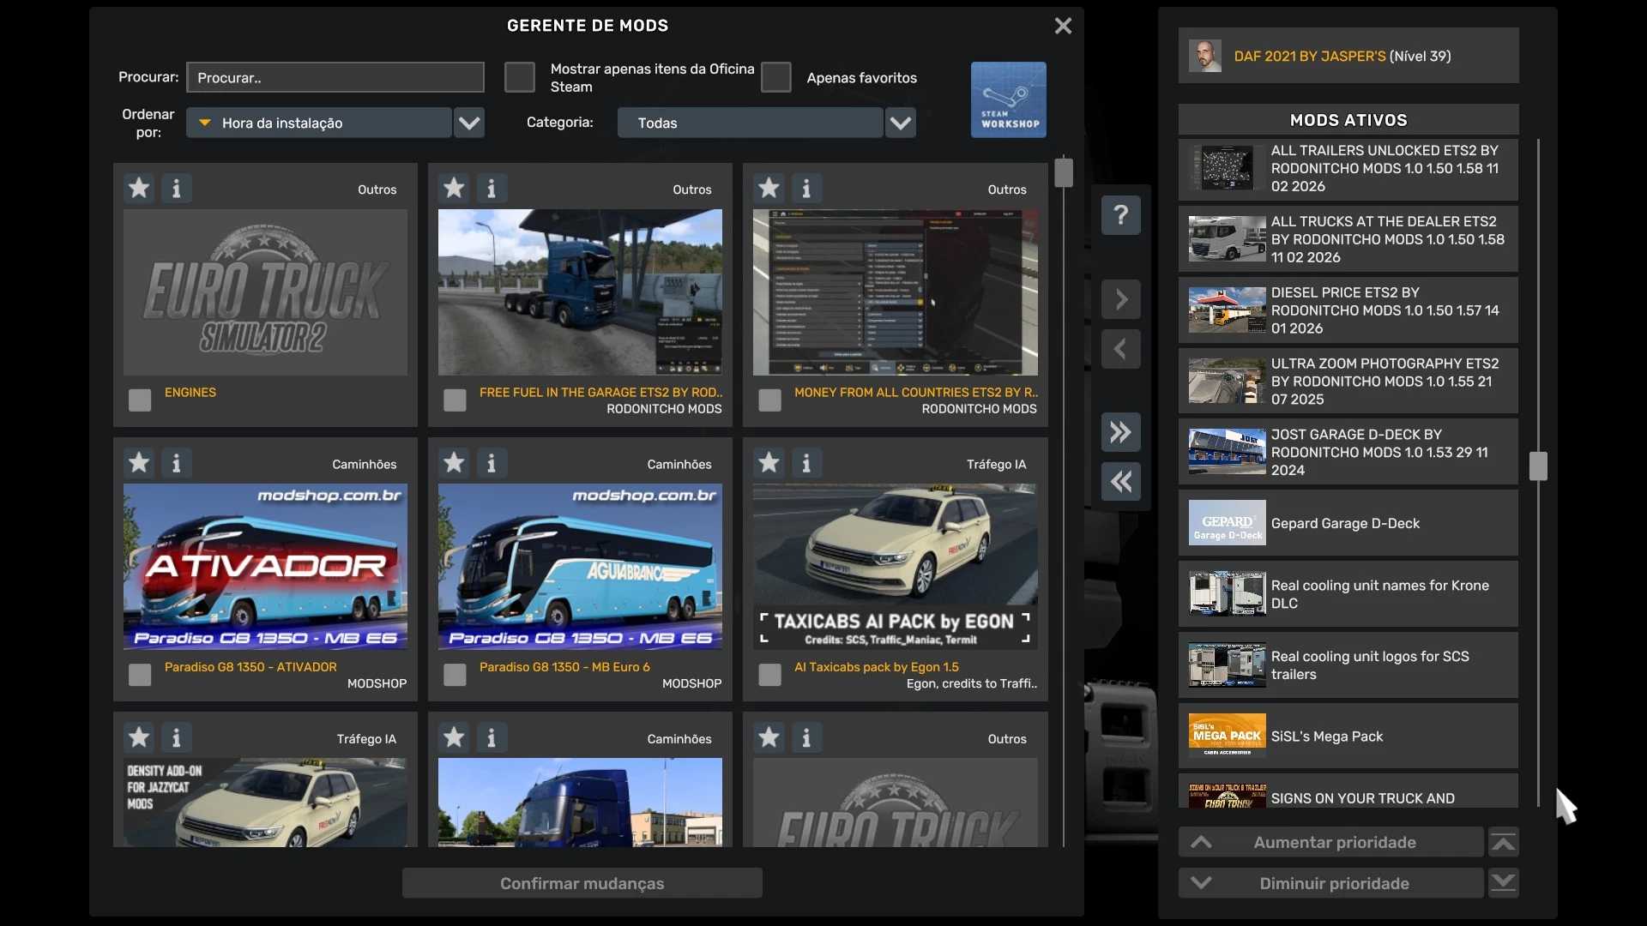Image resolution: width=1647 pixels, height=926 pixels.
Task: Select Gepard Garage D-Deck active mod
Action: pyautogui.click(x=1348, y=523)
